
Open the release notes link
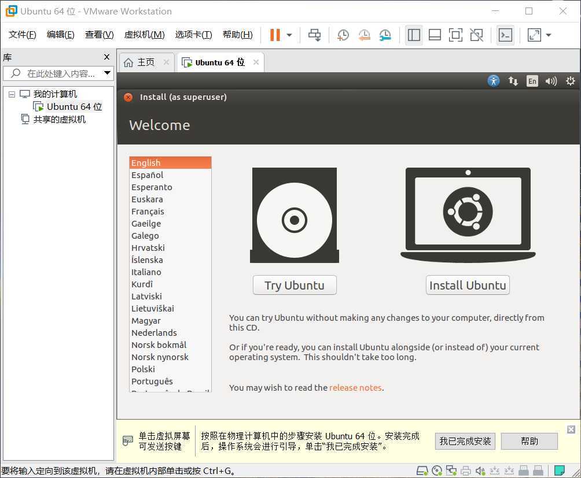tap(355, 388)
